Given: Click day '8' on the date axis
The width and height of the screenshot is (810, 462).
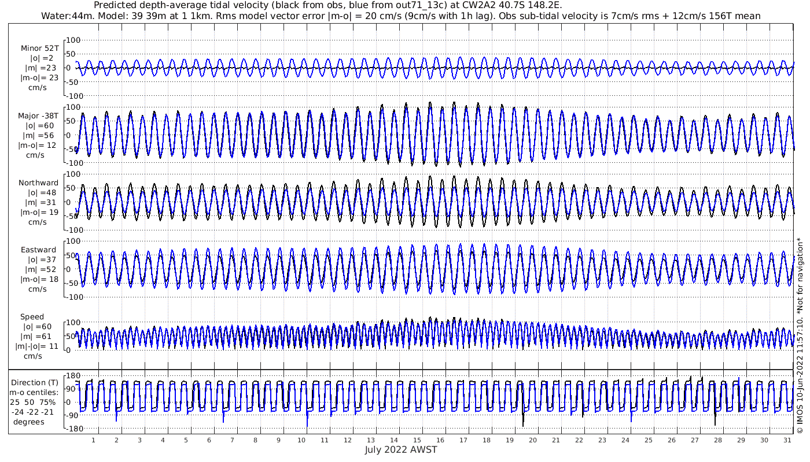Looking at the screenshot, I should pos(255,440).
